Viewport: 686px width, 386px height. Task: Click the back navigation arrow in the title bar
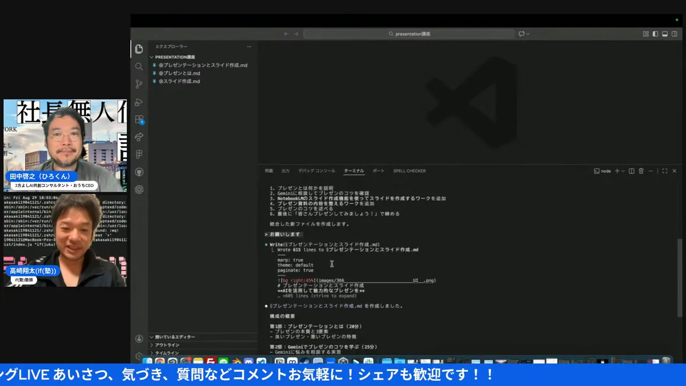[x=286, y=33]
